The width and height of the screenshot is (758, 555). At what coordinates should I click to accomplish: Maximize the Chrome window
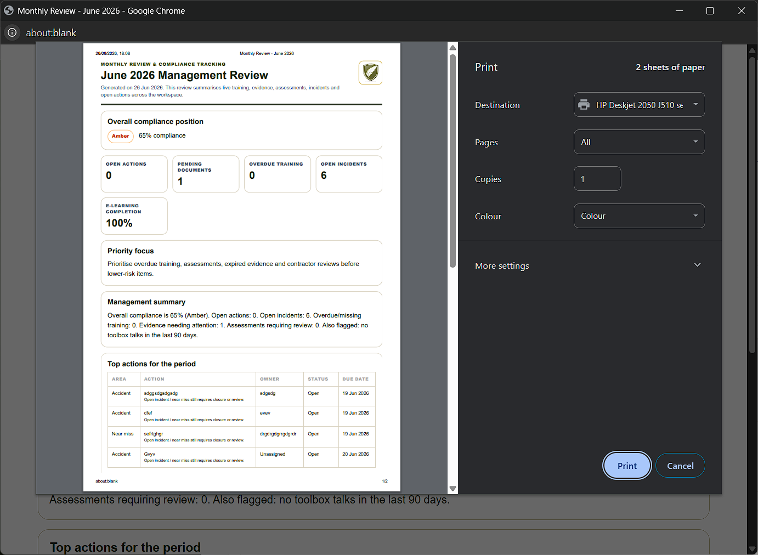(x=710, y=10)
